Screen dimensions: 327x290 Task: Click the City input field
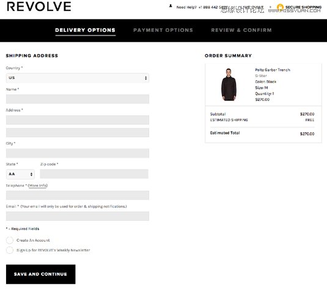point(78,153)
